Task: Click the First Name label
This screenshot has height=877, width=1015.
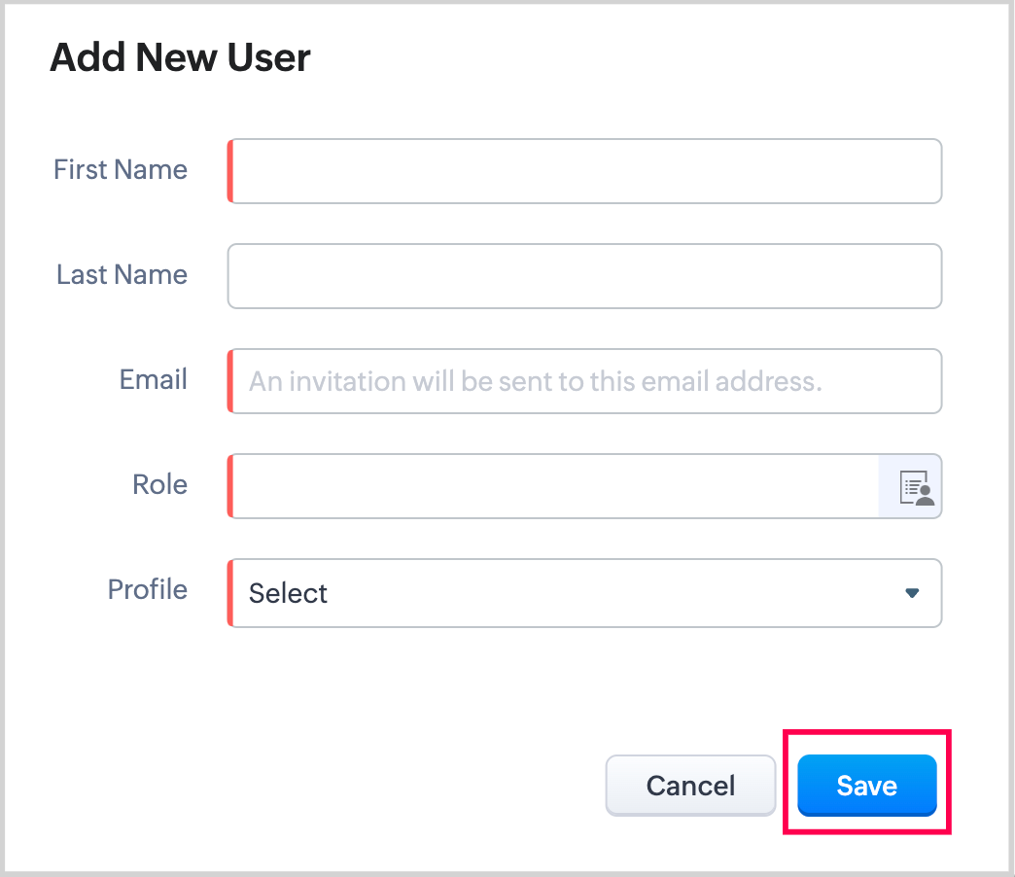Action: (121, 170)
